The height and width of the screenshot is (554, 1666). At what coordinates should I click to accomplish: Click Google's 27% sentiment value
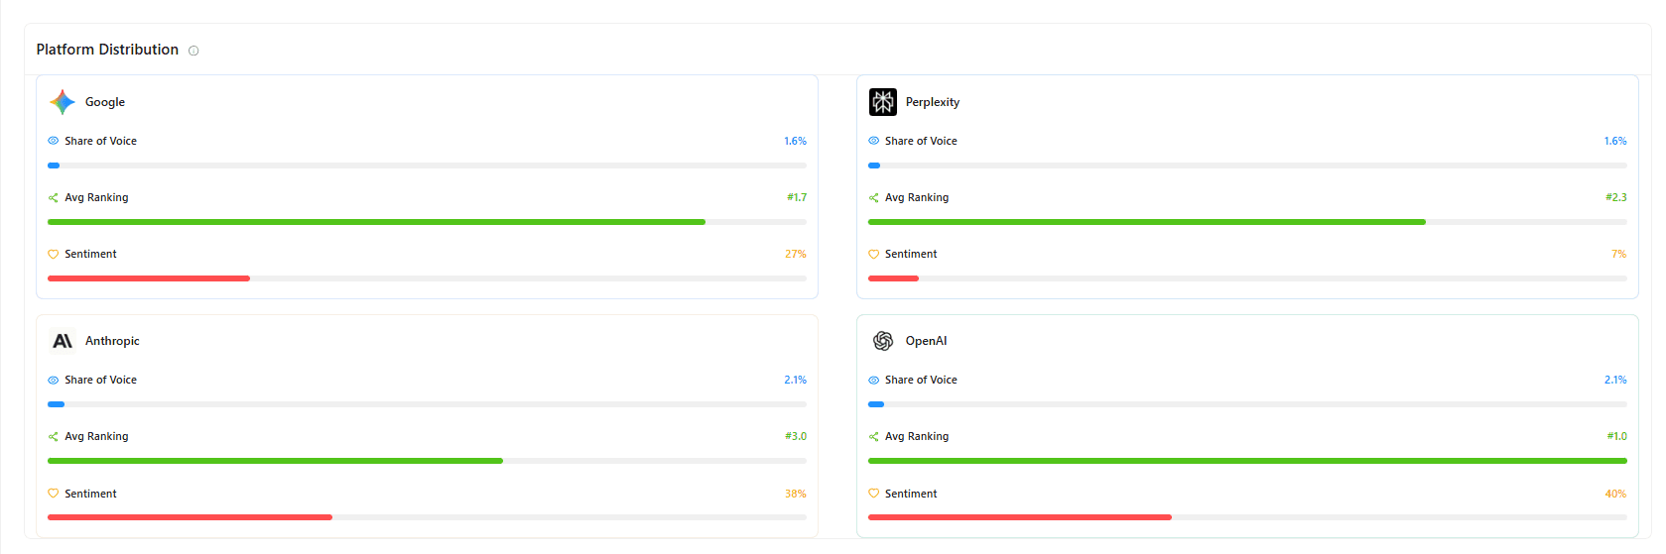tap(796, 254)
